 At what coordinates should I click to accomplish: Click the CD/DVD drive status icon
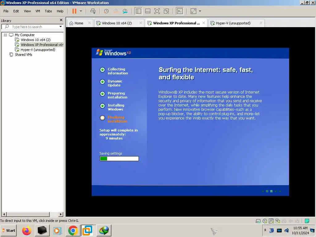(x=265, y=221)
